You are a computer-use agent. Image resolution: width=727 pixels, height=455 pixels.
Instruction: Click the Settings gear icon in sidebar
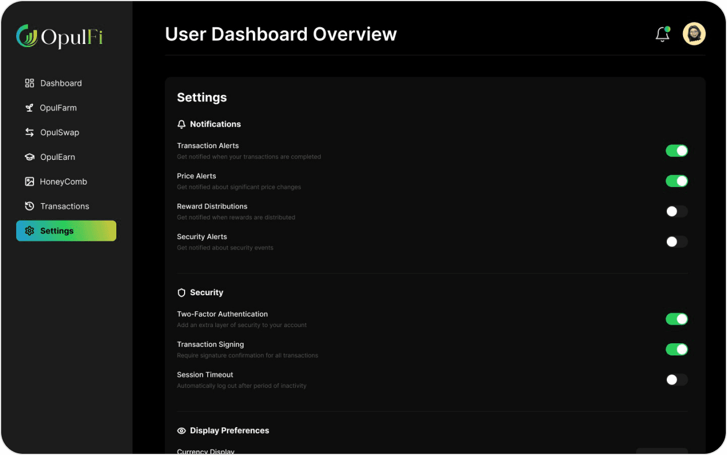coord(30,230)
